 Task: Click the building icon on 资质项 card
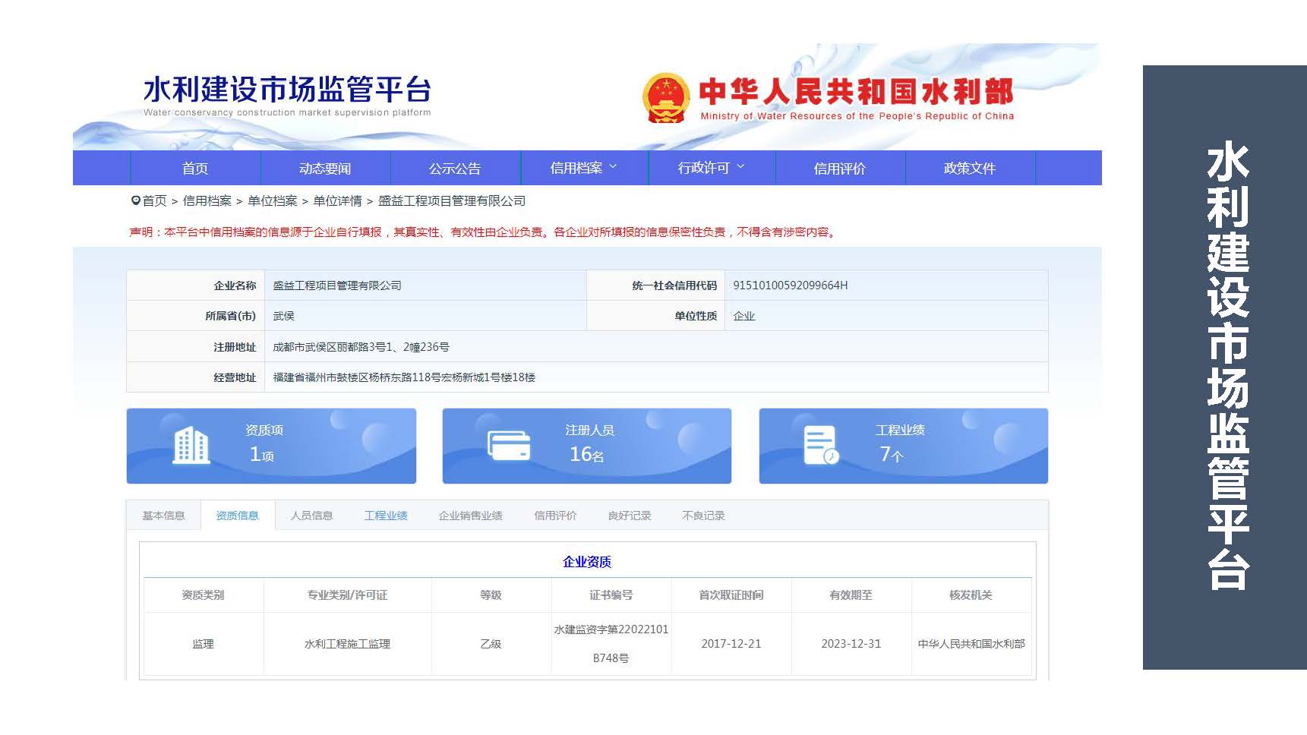(x=191, y=445)
